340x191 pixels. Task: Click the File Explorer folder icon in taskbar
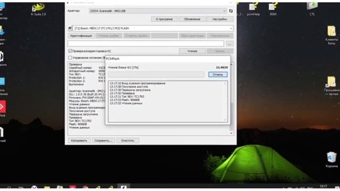(47, 188)
